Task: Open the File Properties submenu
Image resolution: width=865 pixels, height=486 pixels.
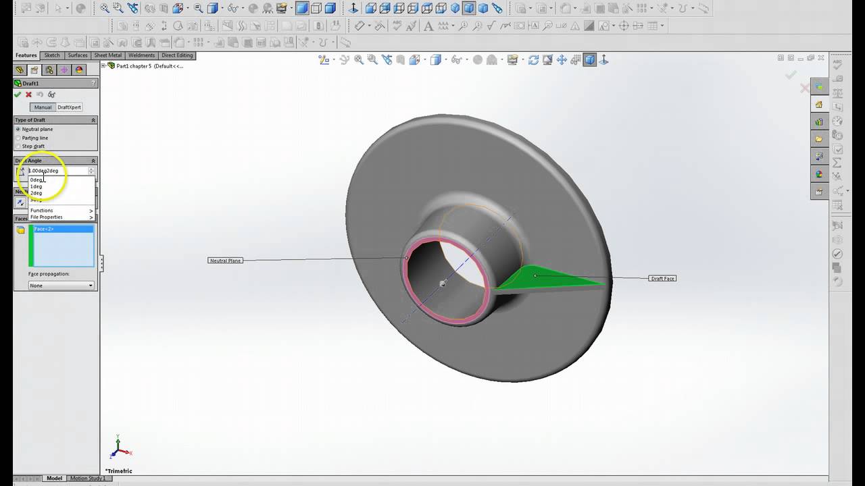Action: point(61,217)
